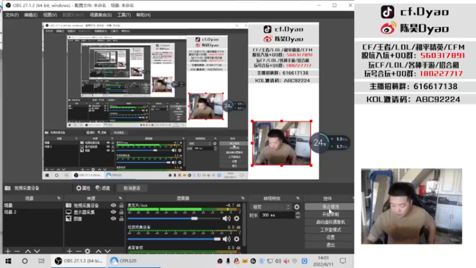Open the Windows Start menu
The height and width of the screenshot is (268, 476).
(8, 261)
